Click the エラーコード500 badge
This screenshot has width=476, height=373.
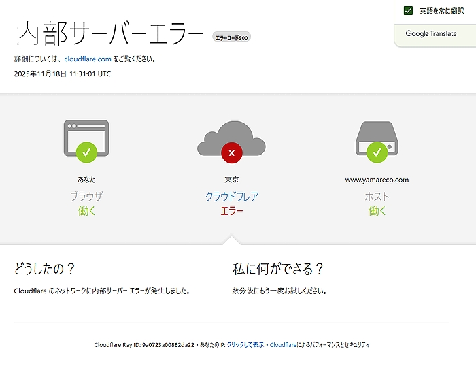tap(232, 37)
